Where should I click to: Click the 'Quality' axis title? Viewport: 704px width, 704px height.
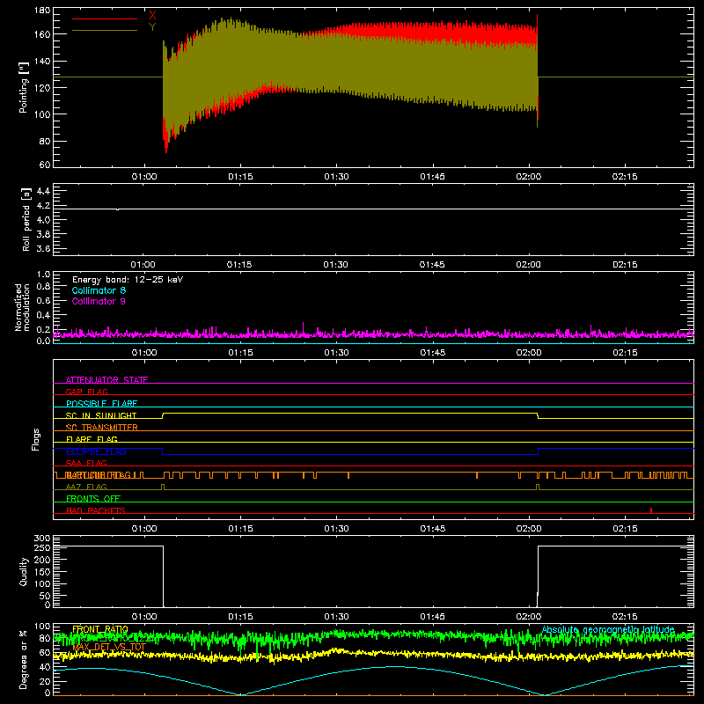click(x=24, y=571)
